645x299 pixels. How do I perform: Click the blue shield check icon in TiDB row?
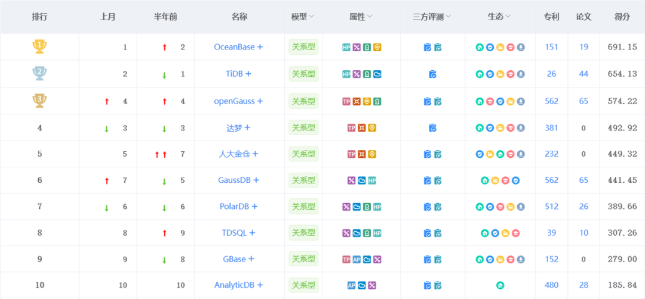pos(490,74)
